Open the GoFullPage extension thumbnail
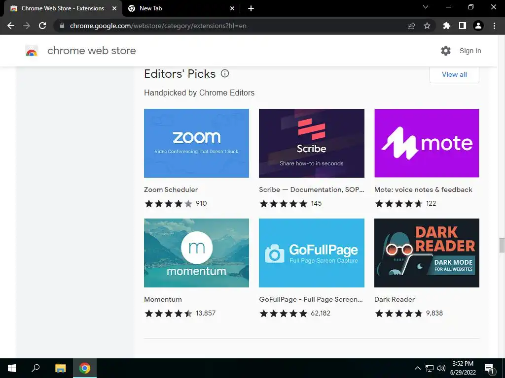Screen dimensions: 505x378 pos(312,253)
